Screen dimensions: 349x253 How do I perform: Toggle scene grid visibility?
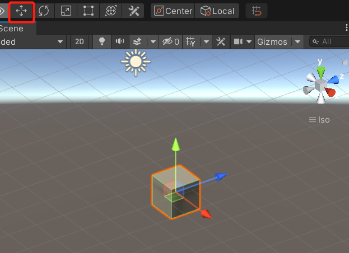click(x=191, y=41)
